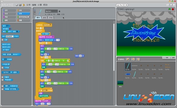177x108 pixels.
Task: Select the duplicate stamp tool
Action: tap(118, 5)
